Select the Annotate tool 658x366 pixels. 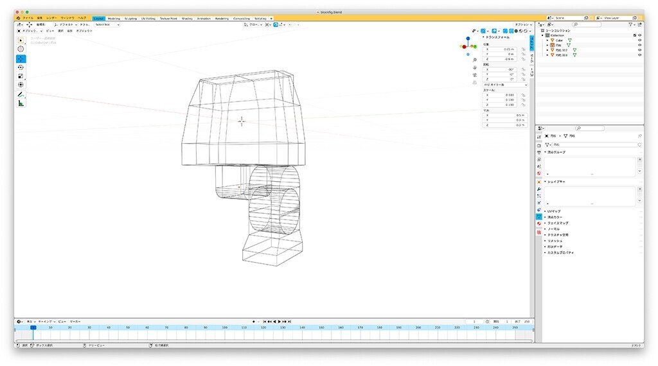pyautogui.click(x=21, y=95)
